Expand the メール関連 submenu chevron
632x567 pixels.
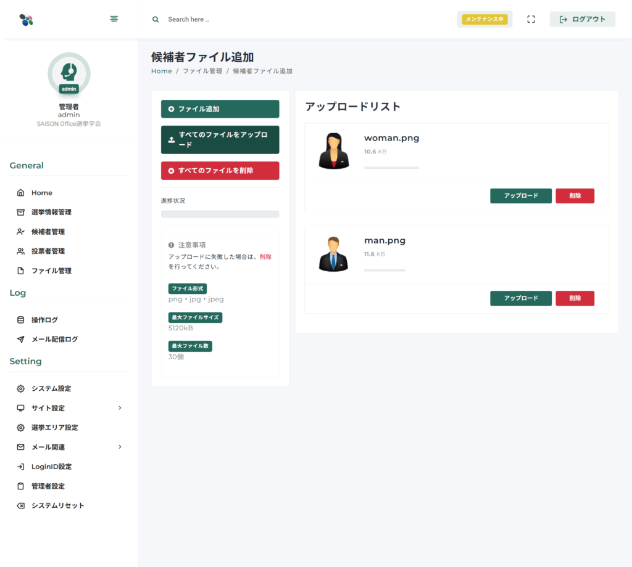click(x=120, y=447)
